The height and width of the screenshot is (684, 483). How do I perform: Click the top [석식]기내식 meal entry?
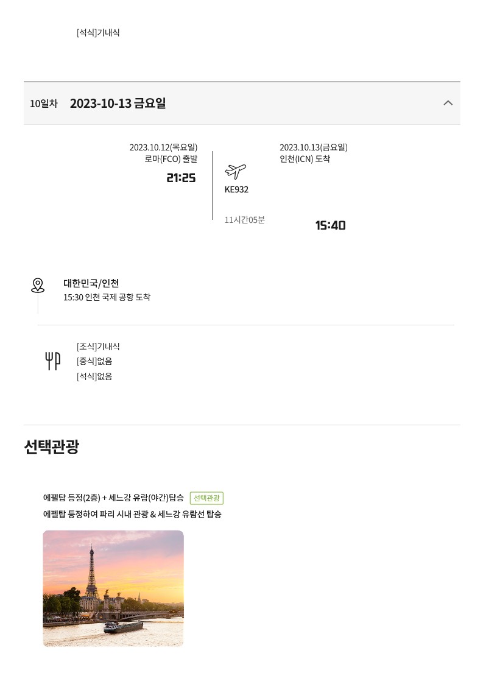(x=98, y=32)
